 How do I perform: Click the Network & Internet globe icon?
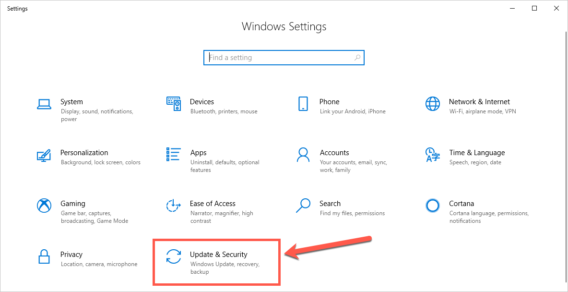(433, 104)
